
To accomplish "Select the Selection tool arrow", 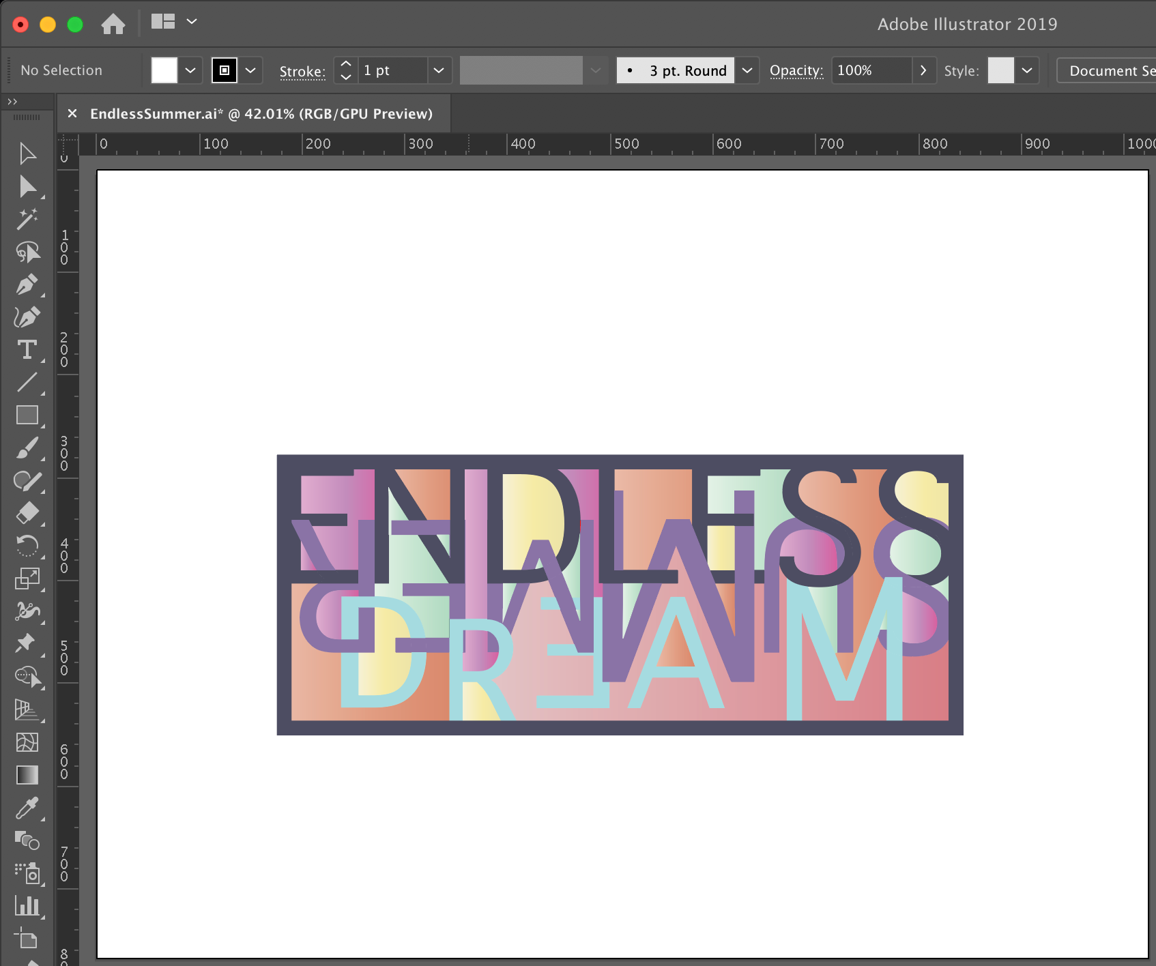I will tap(27, 153).
